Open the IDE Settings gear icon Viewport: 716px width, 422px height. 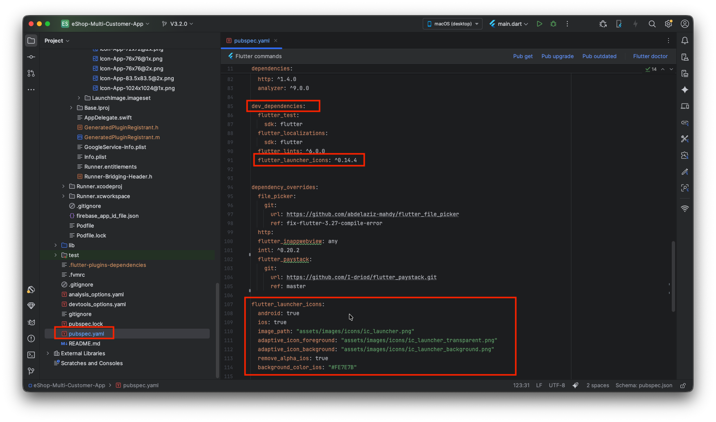pos(668,24)
